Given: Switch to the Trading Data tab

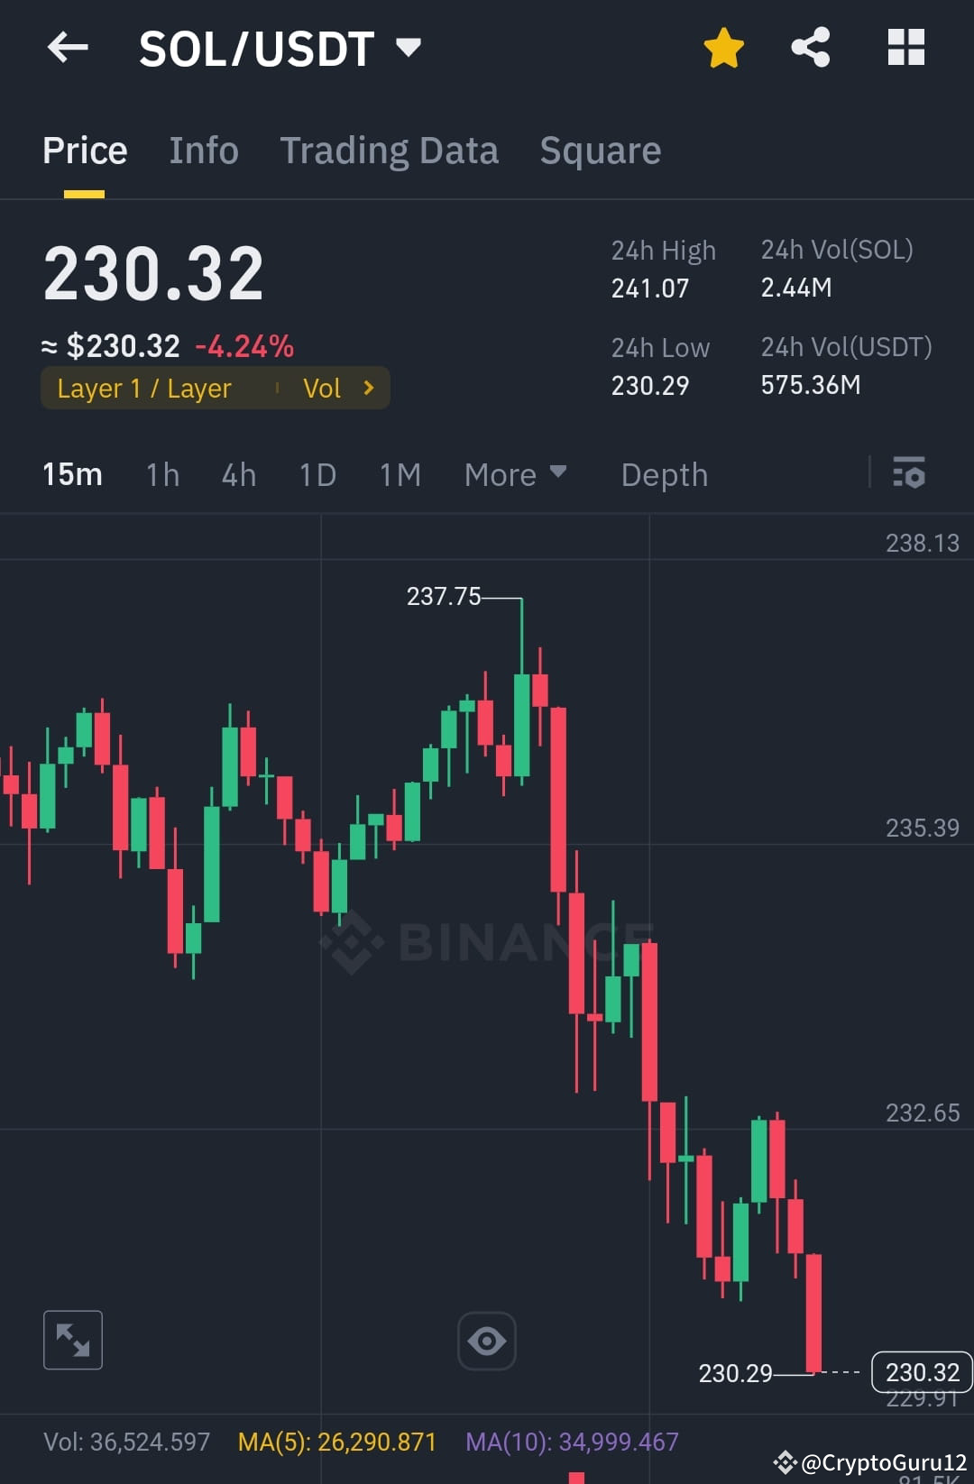Looking at the screenshot, I should (x=390, y=150).
